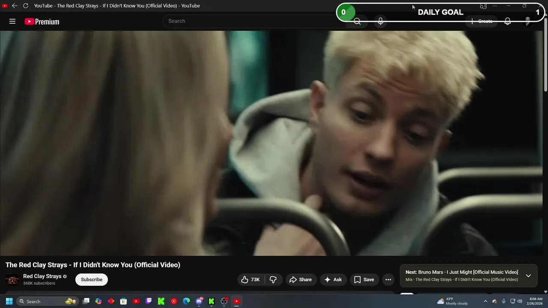548x308 pixels.
Task: Share the video
Action: pyautogui.click(x=301, y=279)
